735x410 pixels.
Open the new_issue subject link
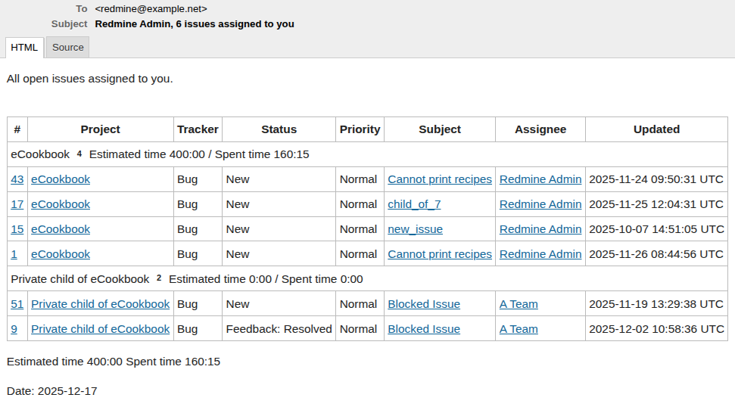click(x=415, y=229)
